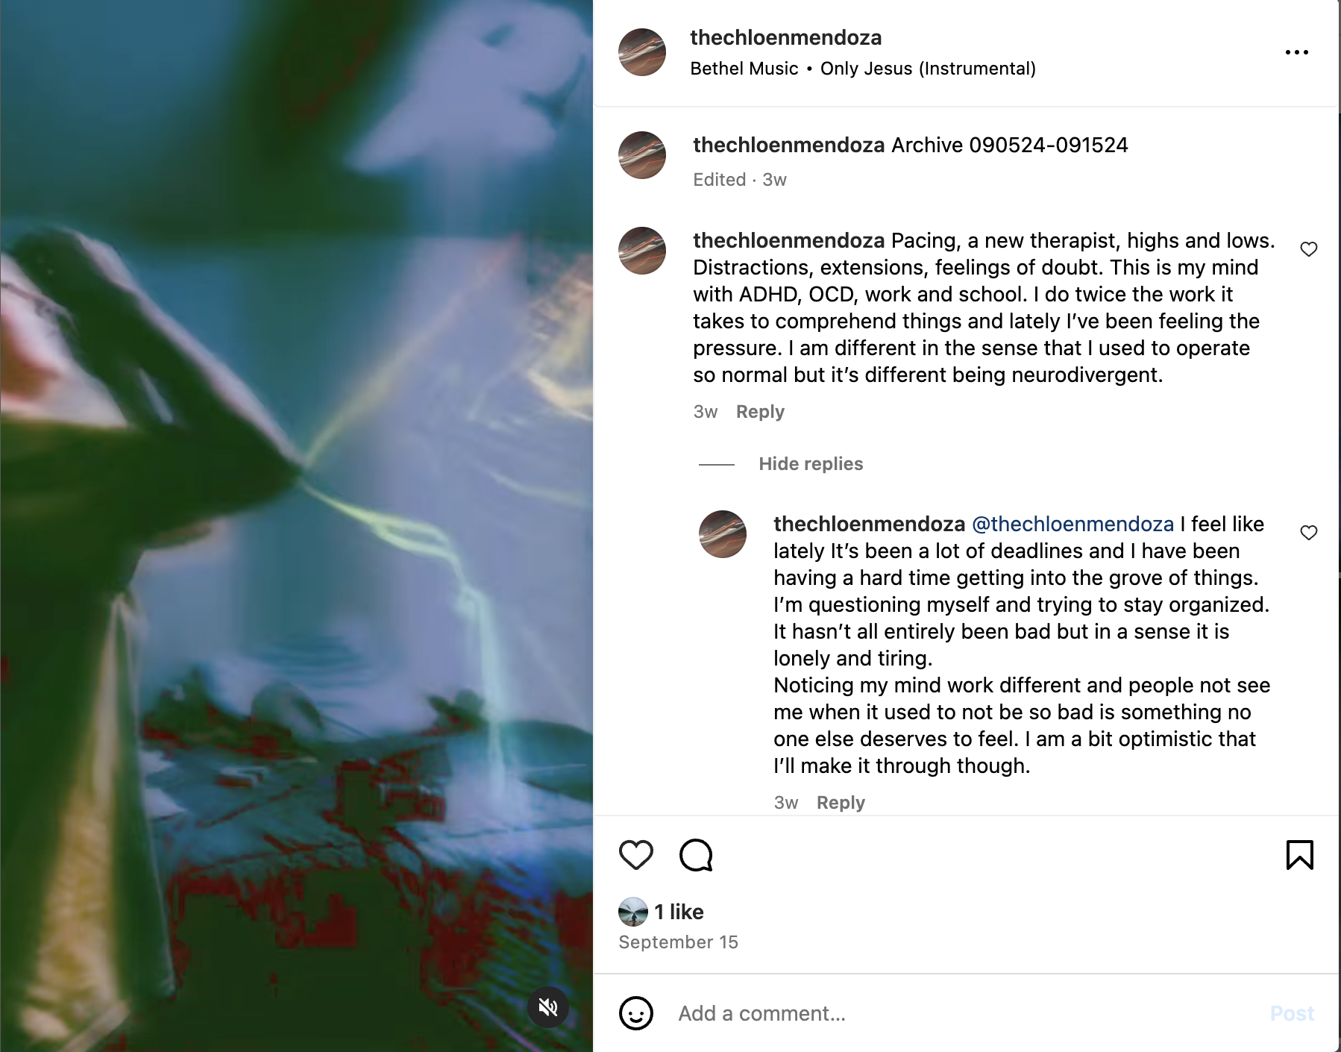Click the Post comment button

tap(1292, 1013)
